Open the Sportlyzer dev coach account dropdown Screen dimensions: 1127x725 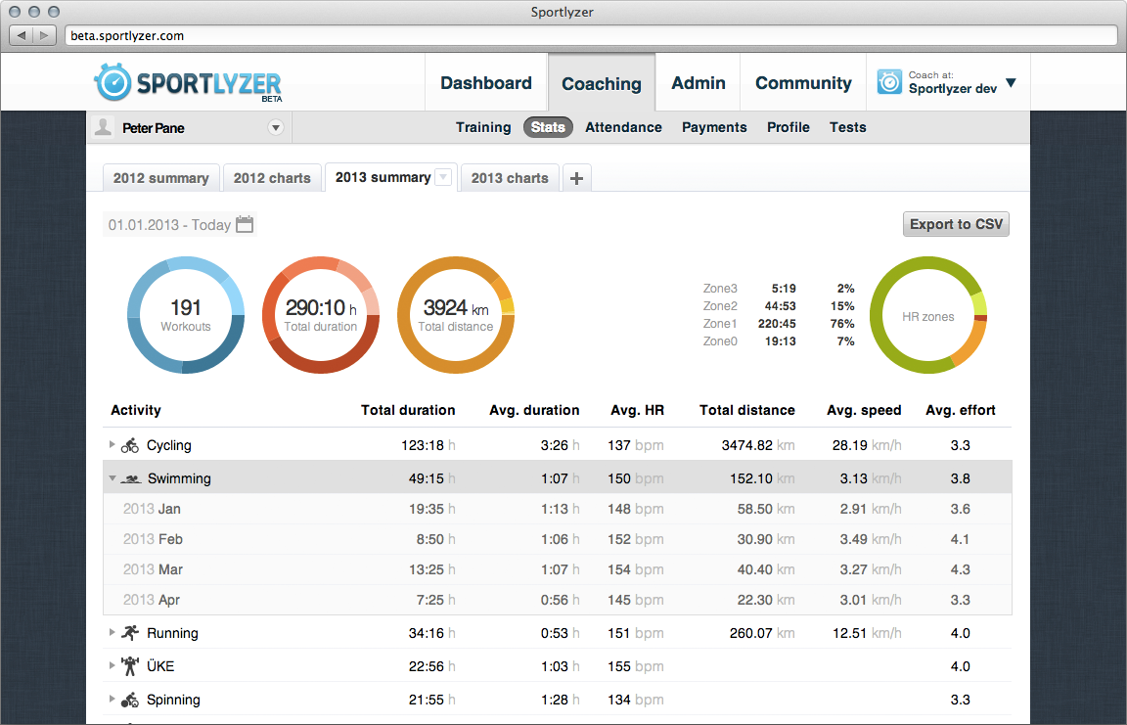click(1011, 83)
